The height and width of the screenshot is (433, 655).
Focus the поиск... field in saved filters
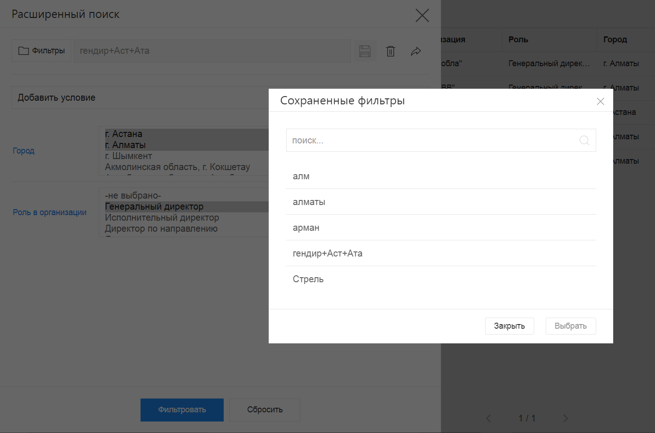(441, 140)
